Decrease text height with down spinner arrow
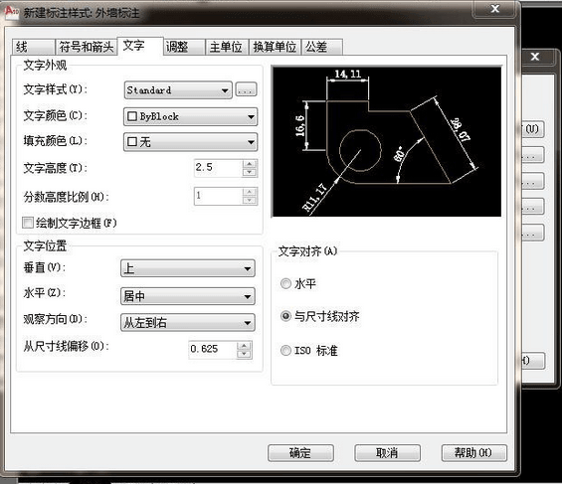This screenshot has height=484, width=562. (x=250, y=173)
